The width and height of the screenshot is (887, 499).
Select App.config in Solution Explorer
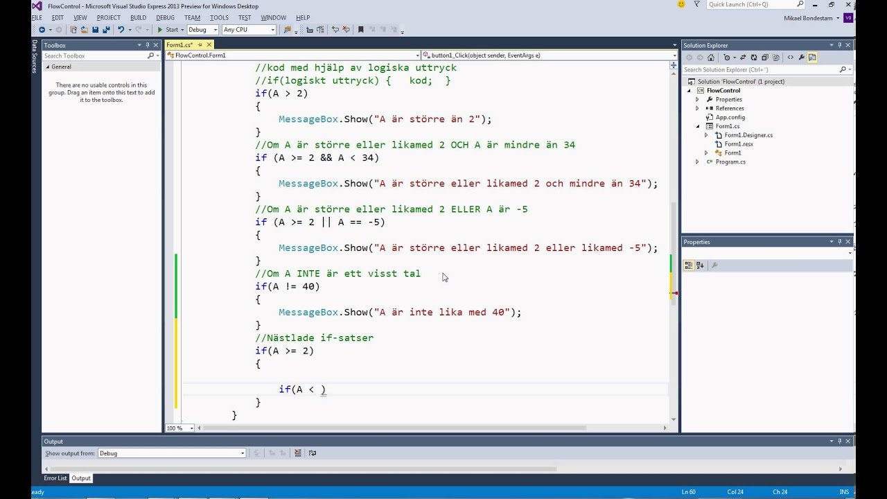pyautogui.click(x=730, y=117)
